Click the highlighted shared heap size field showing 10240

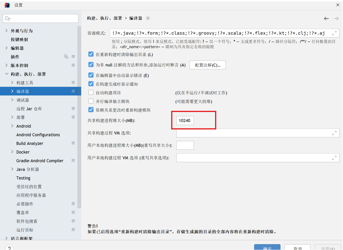(x=185, y=120)
